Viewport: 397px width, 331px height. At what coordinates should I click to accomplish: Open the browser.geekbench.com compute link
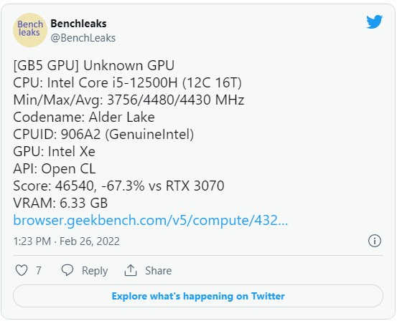coord(150,220)
